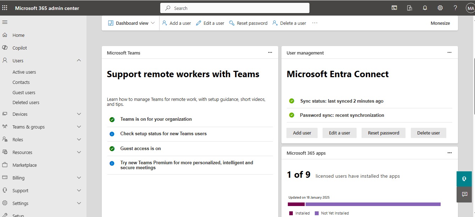Click the Not Yet Installed bar segment
This screenshot has height=217, width=475.
point(373,204)
